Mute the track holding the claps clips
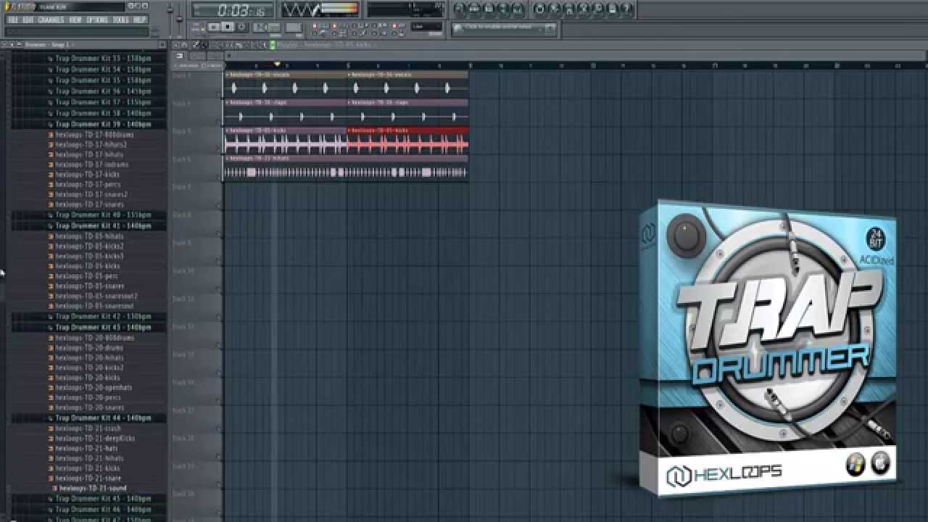The height and width of the screenshot is (522, 928). [x=219, y=122]
